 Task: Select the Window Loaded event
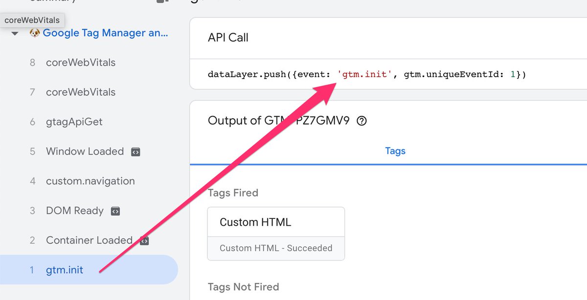[84, 151]
